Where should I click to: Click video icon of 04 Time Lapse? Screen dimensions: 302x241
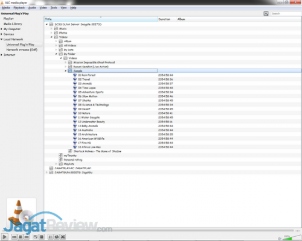click(75, 88)
